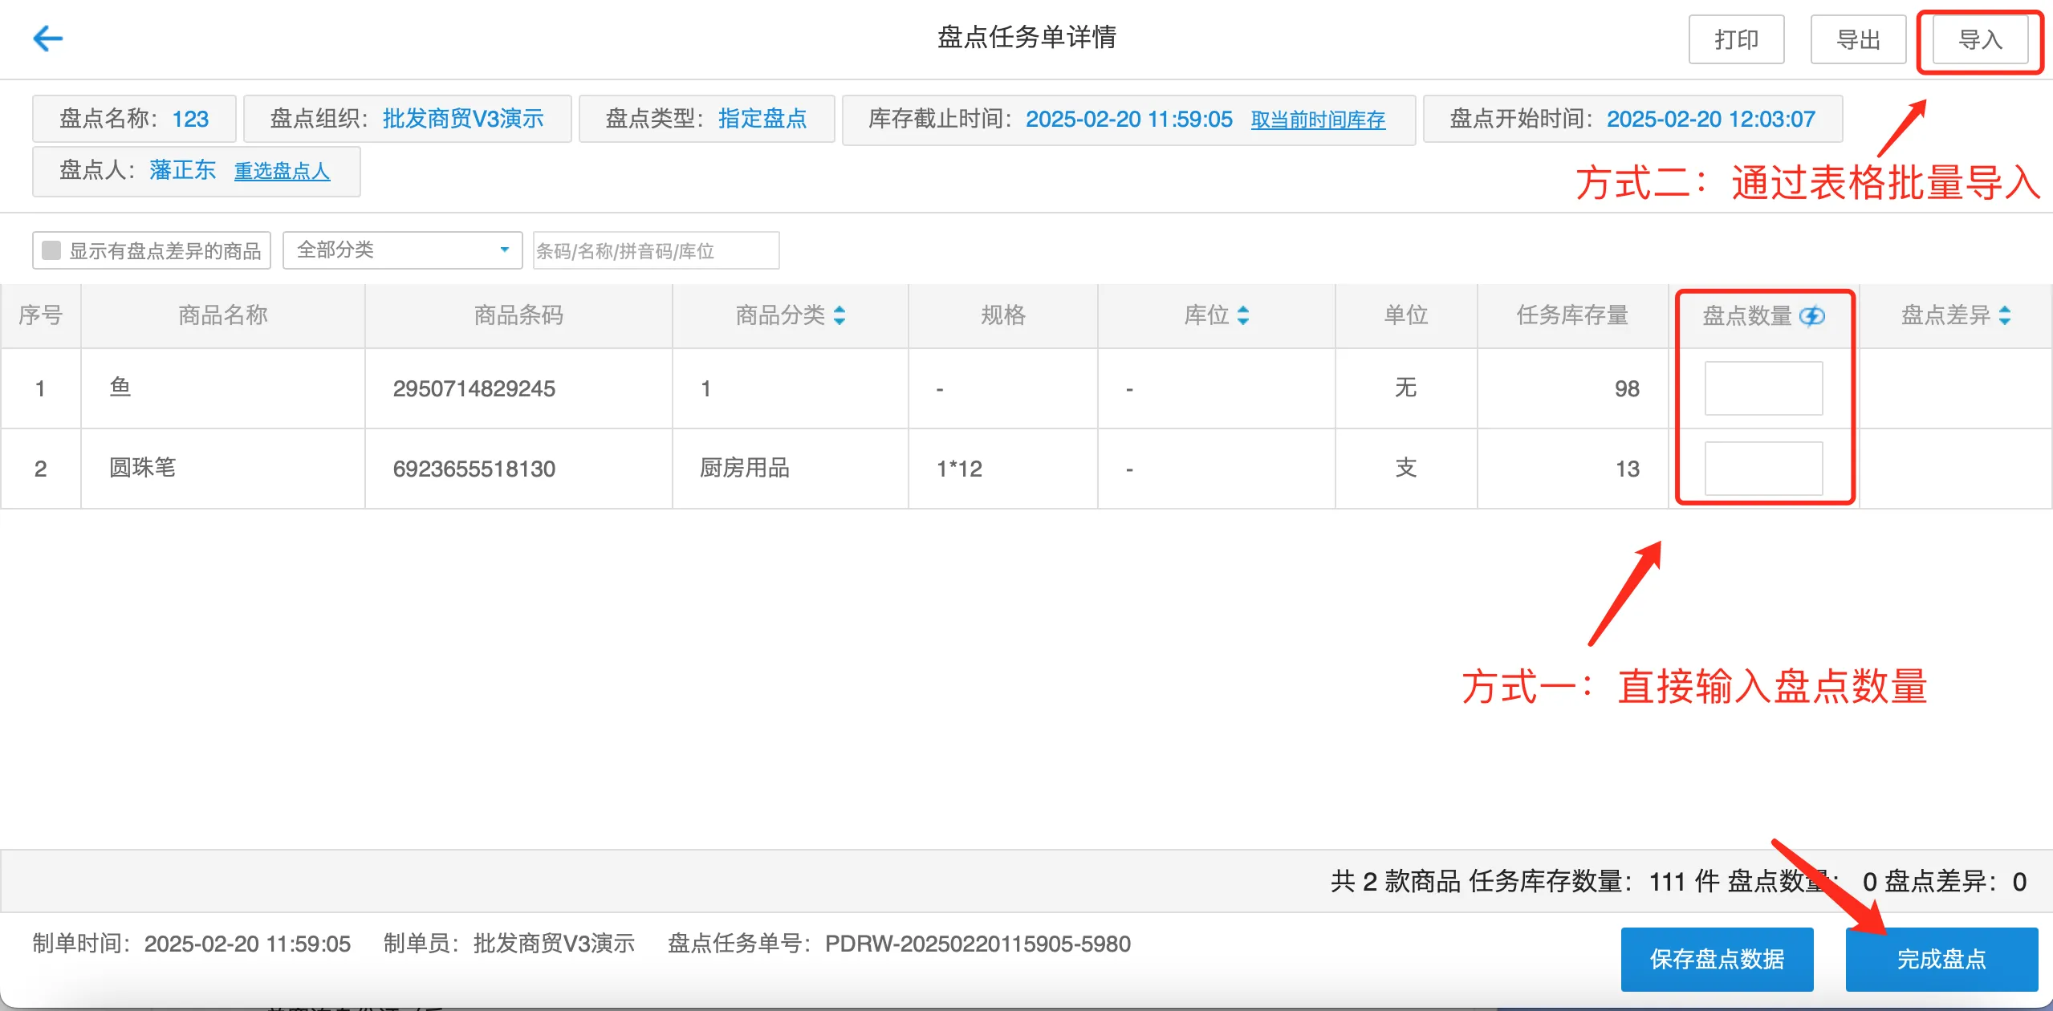Click the 盘点数量 input for 圆珠笔
The width and height of the screenshot is (2053, 1011).
pyautogui.click(x=1762, y=468)
